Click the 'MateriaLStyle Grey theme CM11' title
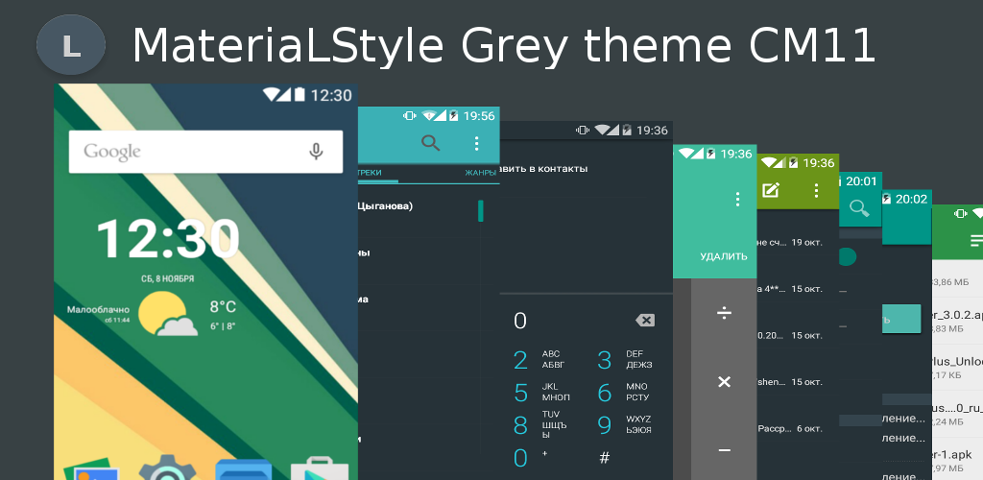The height and width of the screenshot is (480, 983). [x=503, y=45]
